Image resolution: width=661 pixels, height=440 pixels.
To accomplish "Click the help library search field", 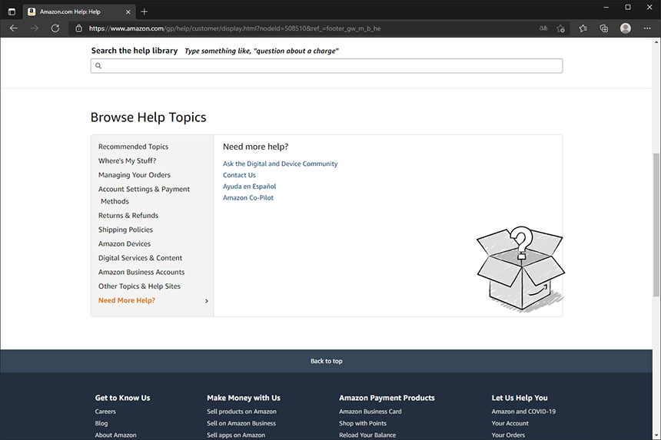I will coord(327,66).
